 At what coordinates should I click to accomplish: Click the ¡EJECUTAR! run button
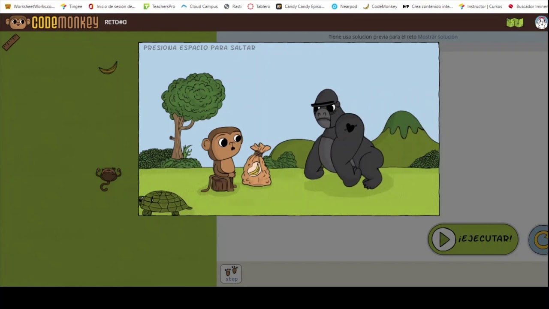pos(473,239)
